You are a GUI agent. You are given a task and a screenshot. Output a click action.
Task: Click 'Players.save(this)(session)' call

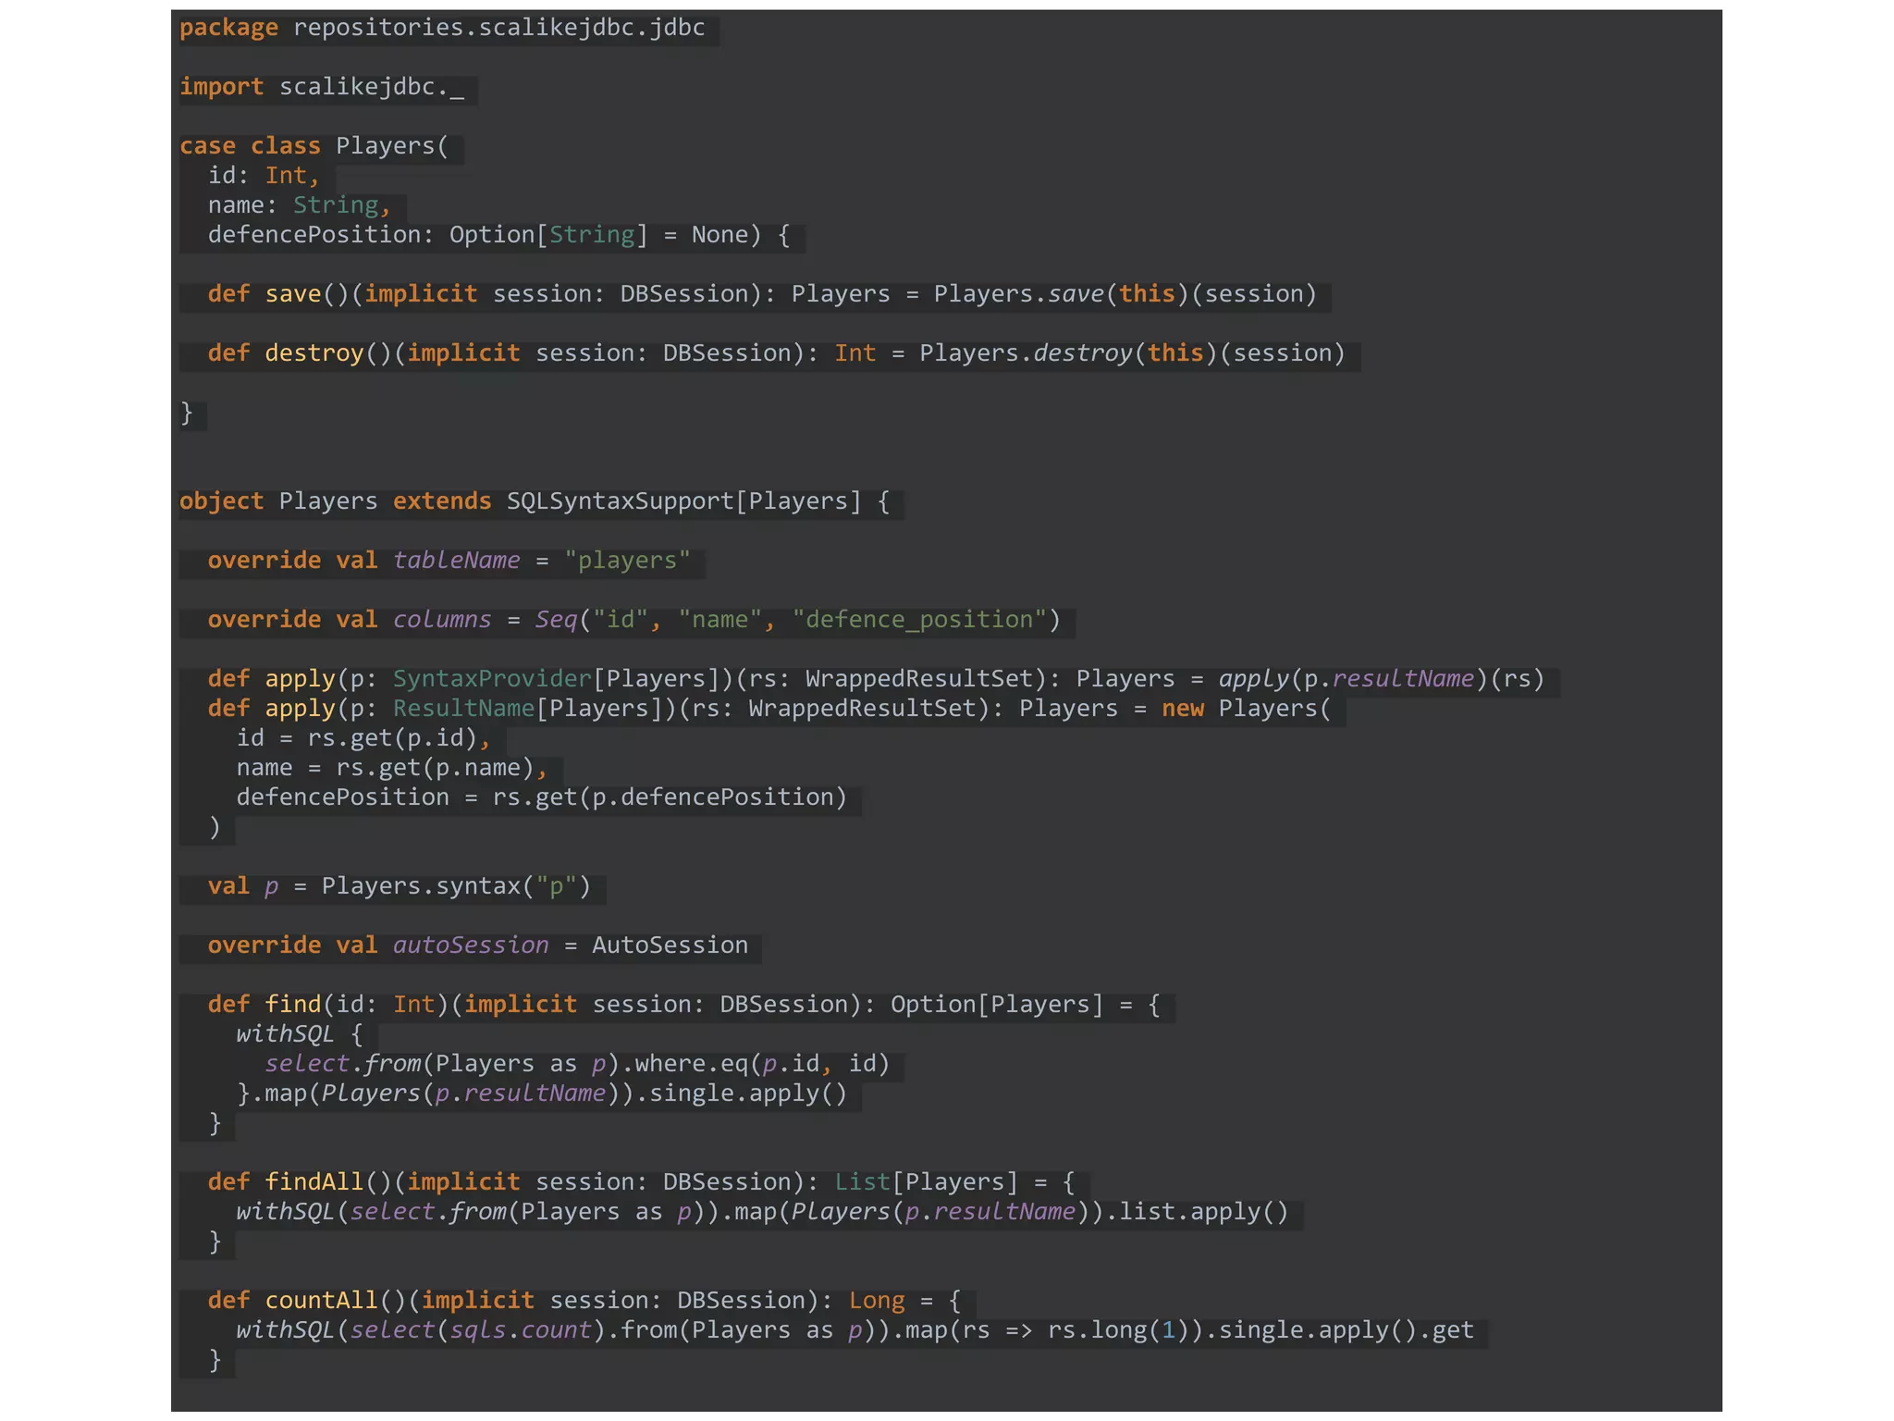(1125, 294)
